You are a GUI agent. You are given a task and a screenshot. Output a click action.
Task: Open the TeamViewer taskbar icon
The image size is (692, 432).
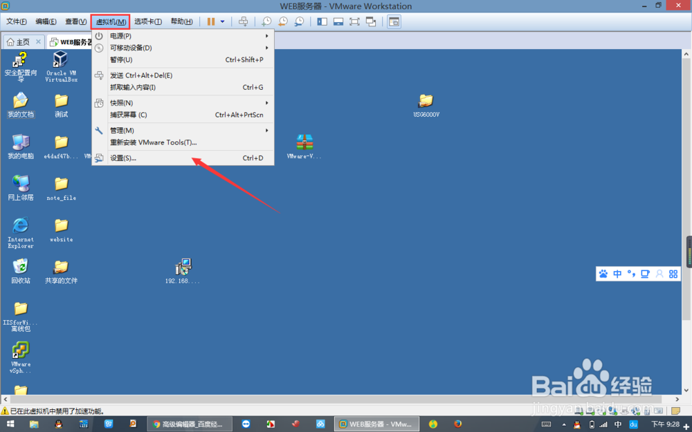click(x=246, y=424)
